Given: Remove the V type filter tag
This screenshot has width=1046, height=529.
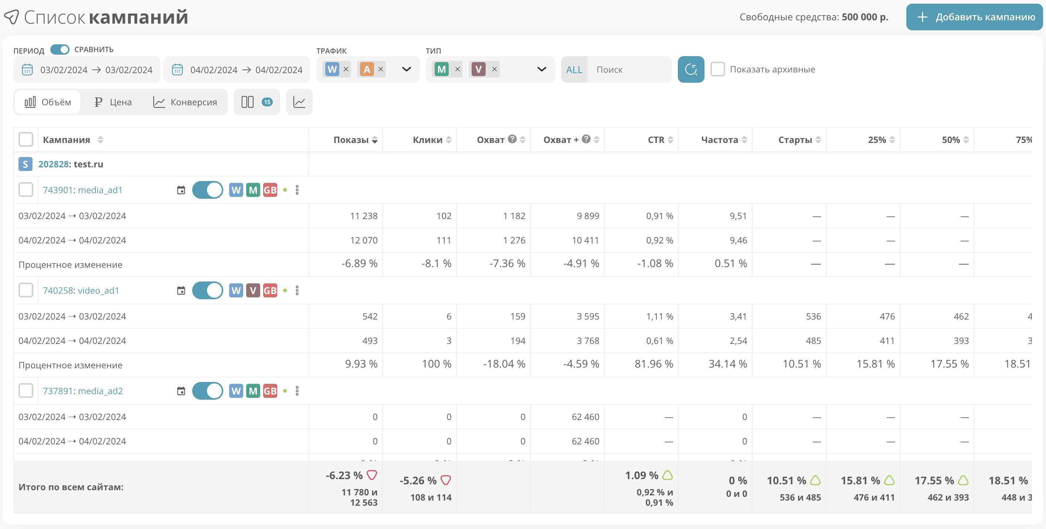Looking at the screenshot, I should click(x=494, y=69).
